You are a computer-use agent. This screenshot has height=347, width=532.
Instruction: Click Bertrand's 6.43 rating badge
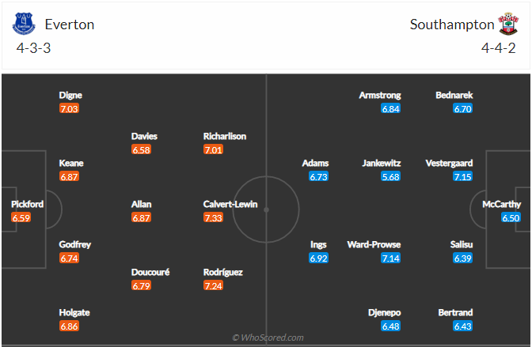tap(463, 326)
